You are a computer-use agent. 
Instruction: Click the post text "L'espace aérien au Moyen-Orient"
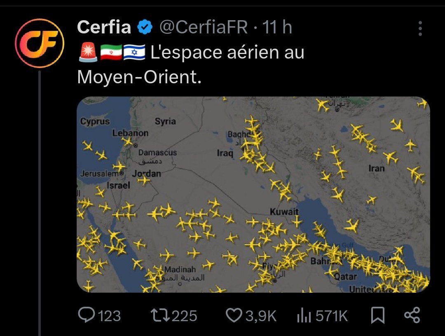pyautogui.click(x=191, y=64)
